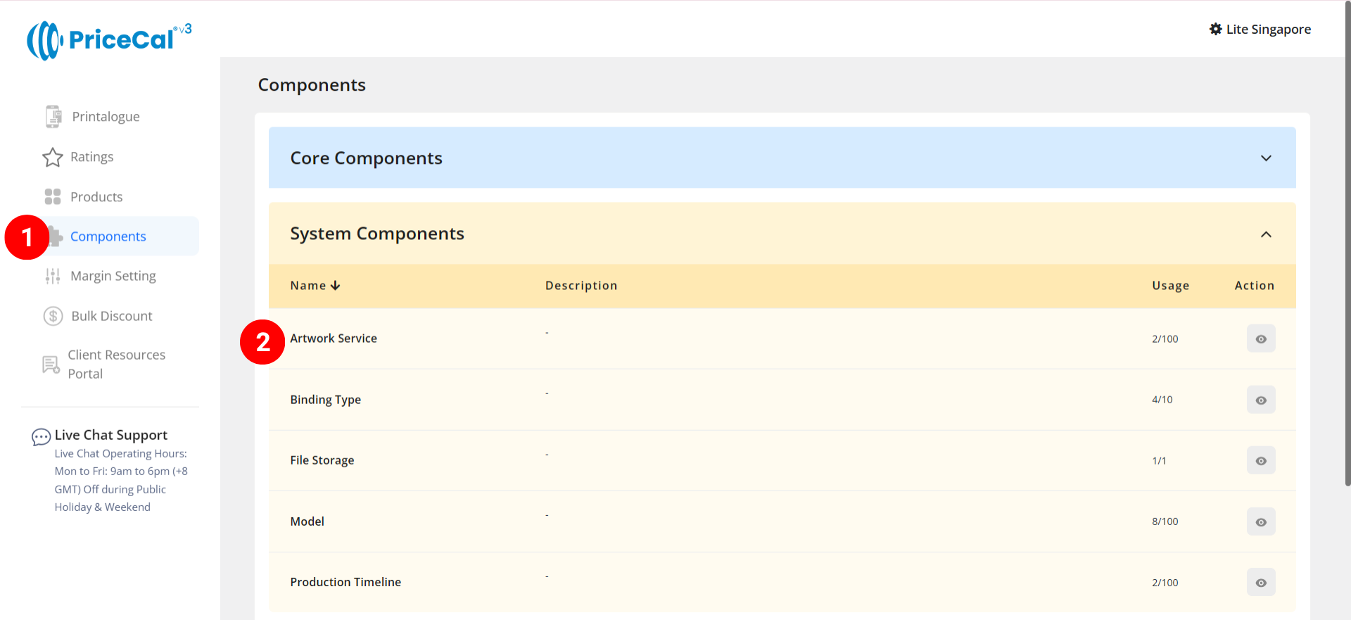This screenshot has height=620, width=1351.
Task: View the Binding Type component eye icon
Action: click(x=1260, y=400)
